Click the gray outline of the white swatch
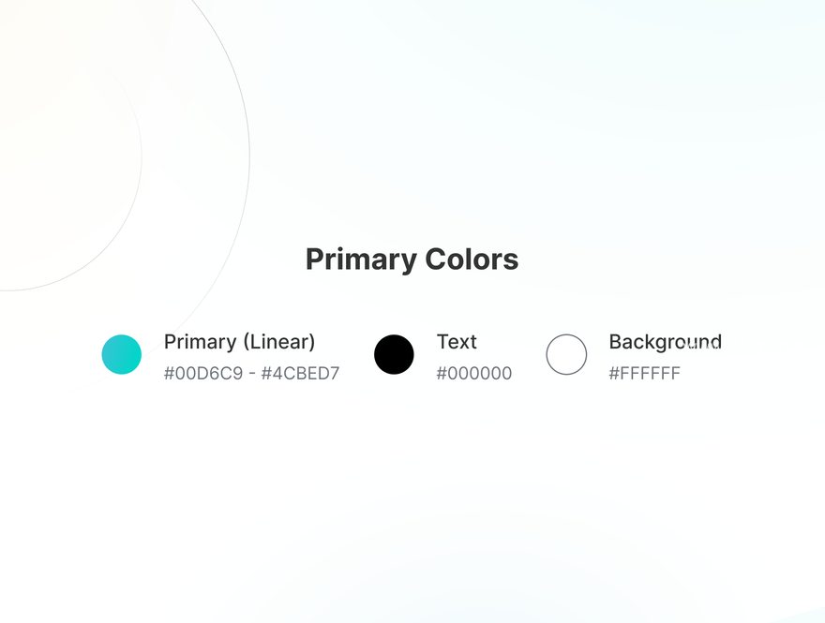The width and height of the screenshot is (825, 623). tap(566, 334)
